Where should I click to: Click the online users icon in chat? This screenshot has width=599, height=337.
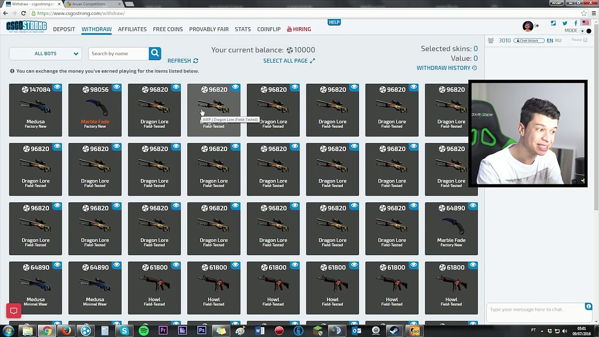[x=490, y=41]
